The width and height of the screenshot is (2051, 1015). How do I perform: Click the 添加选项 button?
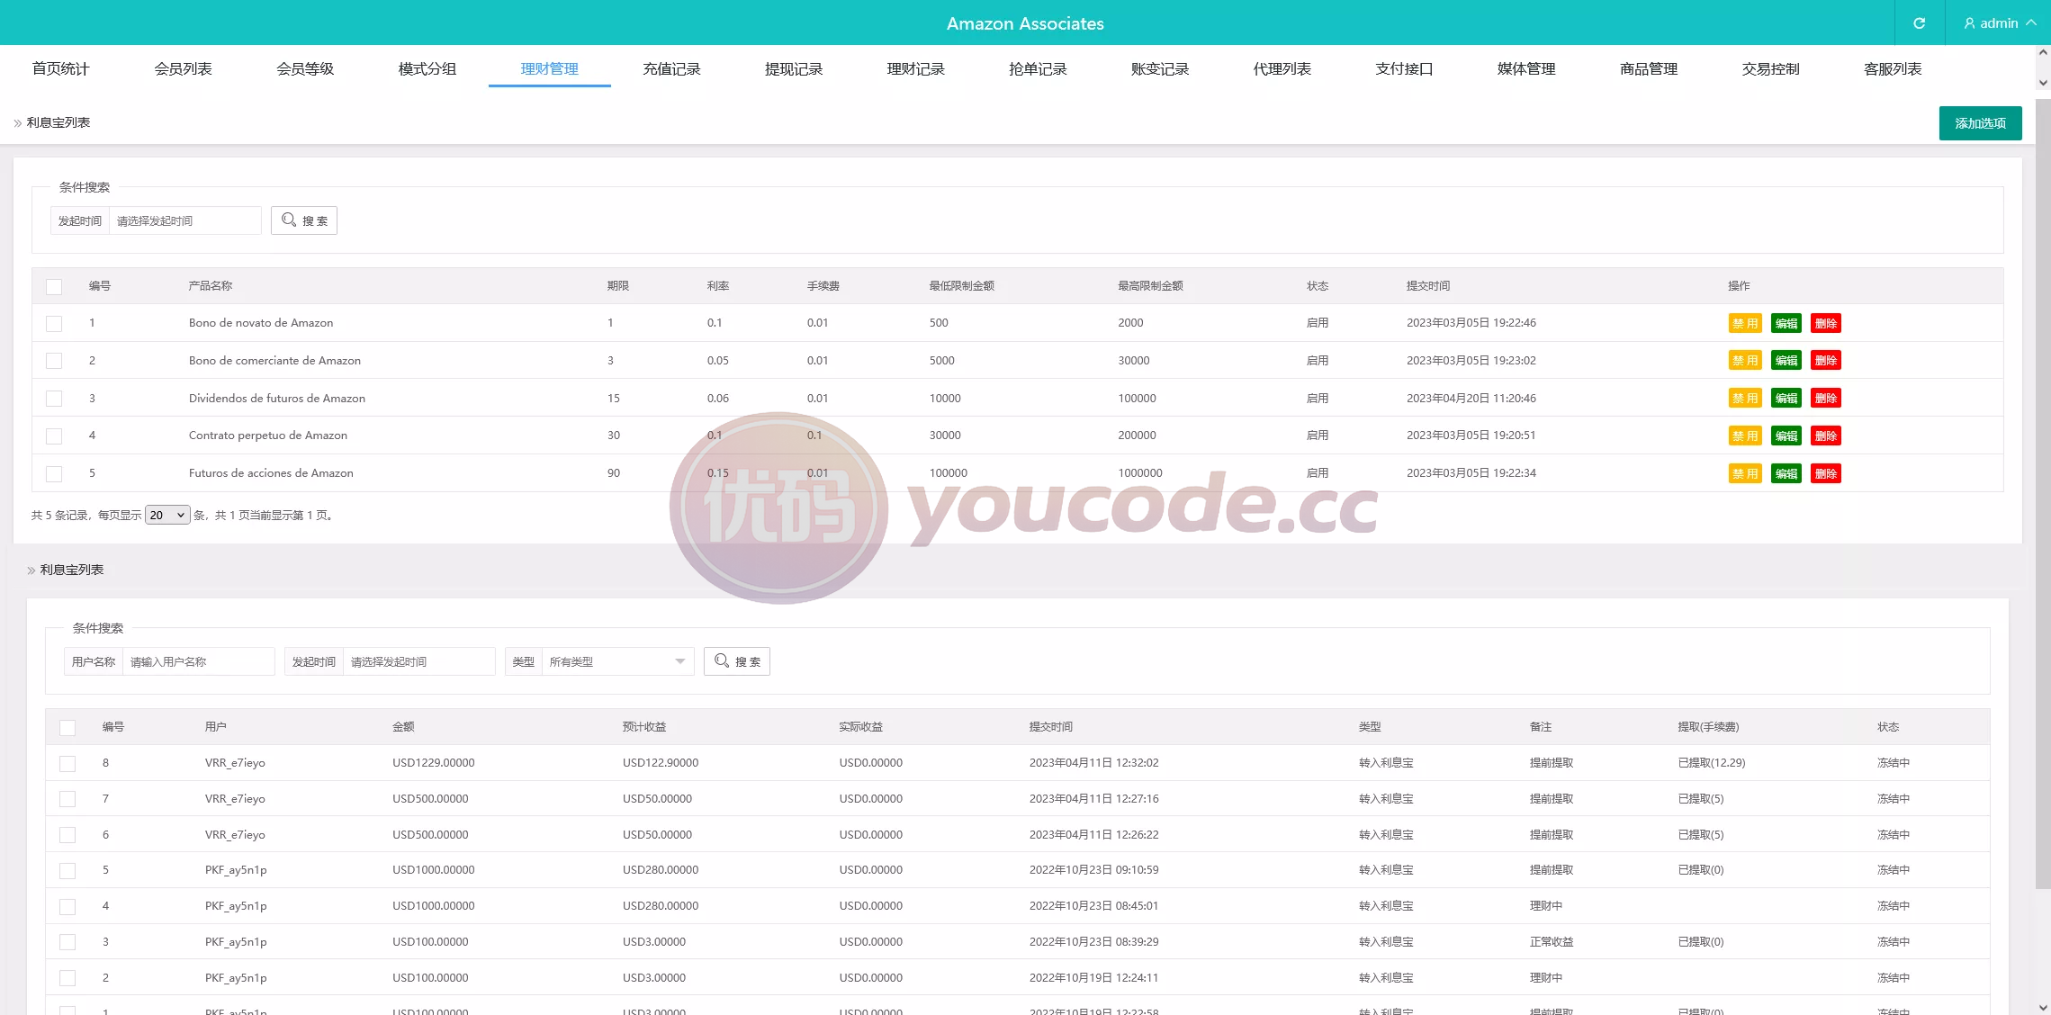coord(1980,123)
